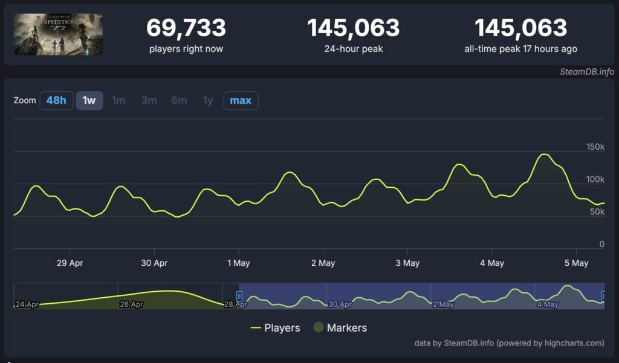Click the highest chart peak near 4 May
Screen dimensions: 619x363
click(x=544, y=155)
